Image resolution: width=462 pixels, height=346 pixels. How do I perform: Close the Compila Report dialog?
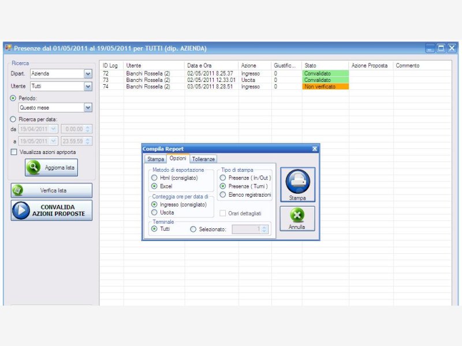click(315, 149)
